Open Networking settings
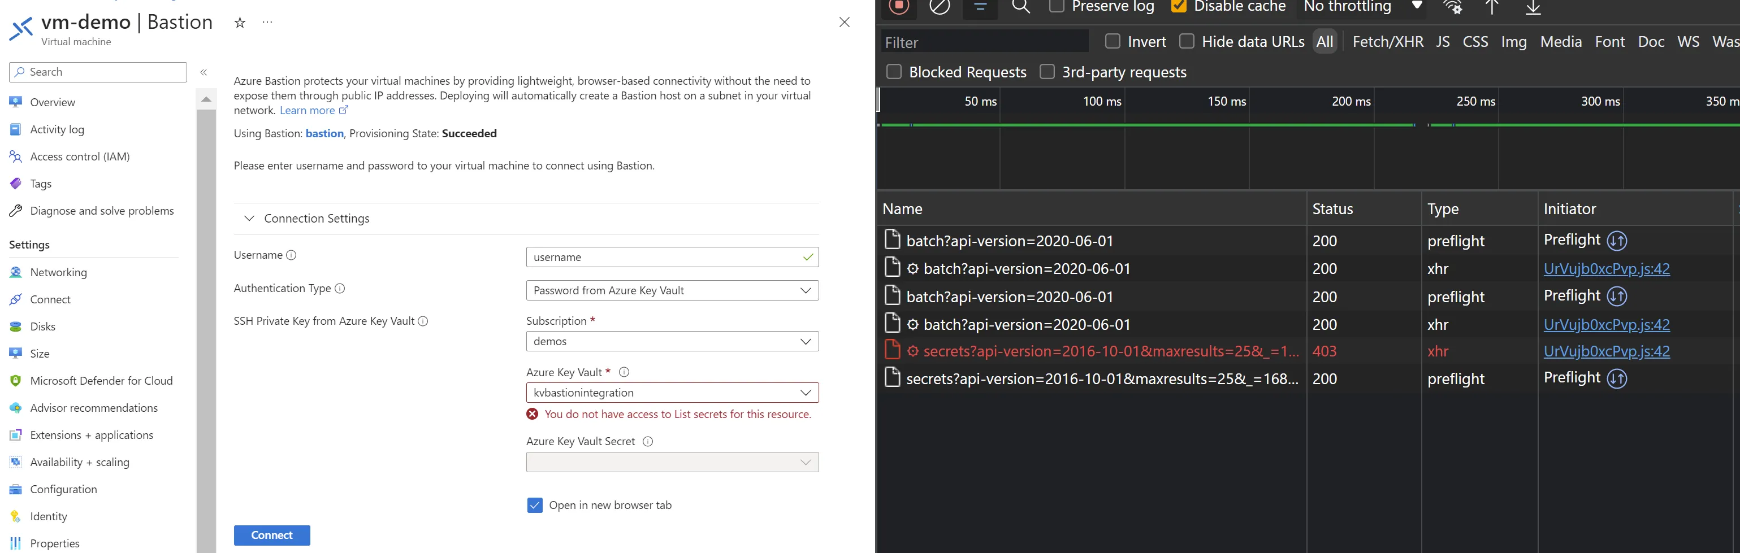1740x553 pixels. tap(58, 272)
